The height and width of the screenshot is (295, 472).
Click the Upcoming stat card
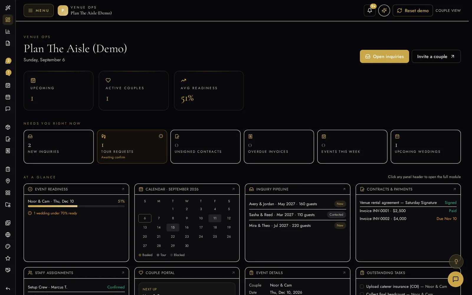58,91
